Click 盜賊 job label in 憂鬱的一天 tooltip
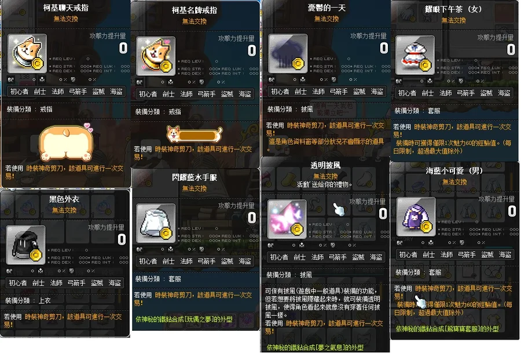Viewport: 521px width, 354px height. [359, 92]
